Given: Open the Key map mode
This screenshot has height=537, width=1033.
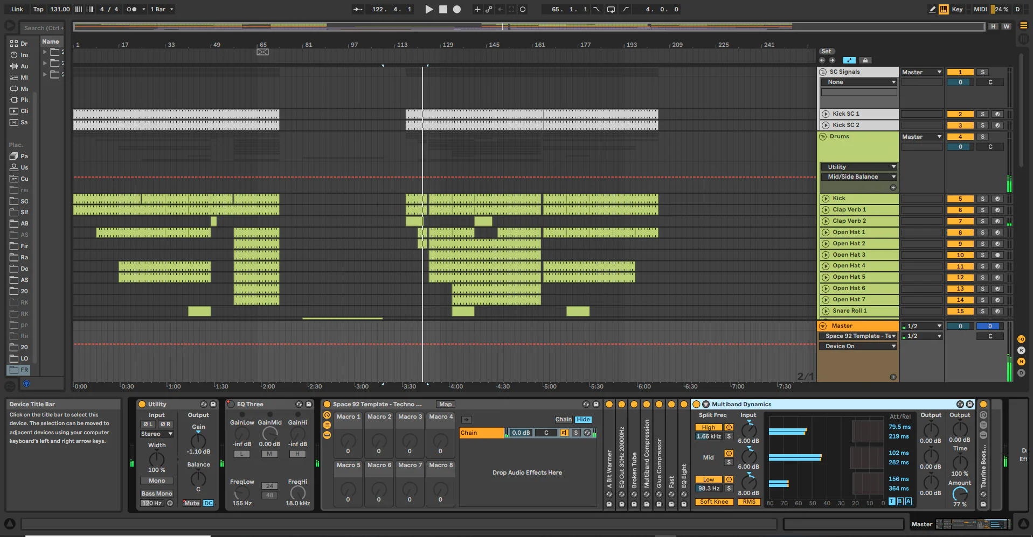Looking at the screenshot, I should point(957,9).
